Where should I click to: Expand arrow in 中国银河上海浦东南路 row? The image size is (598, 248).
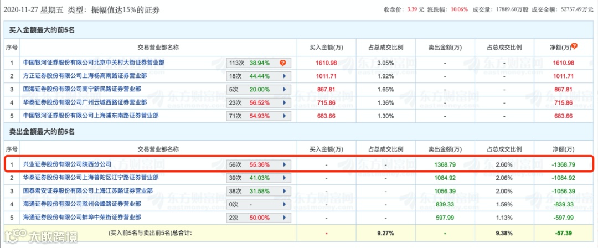tap(284, 115)
